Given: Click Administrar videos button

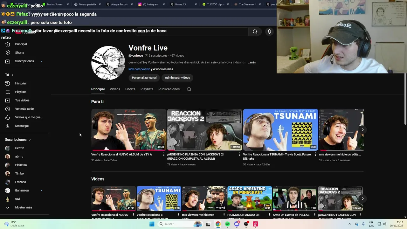Looking at the screenshot, I should point(177,78).
